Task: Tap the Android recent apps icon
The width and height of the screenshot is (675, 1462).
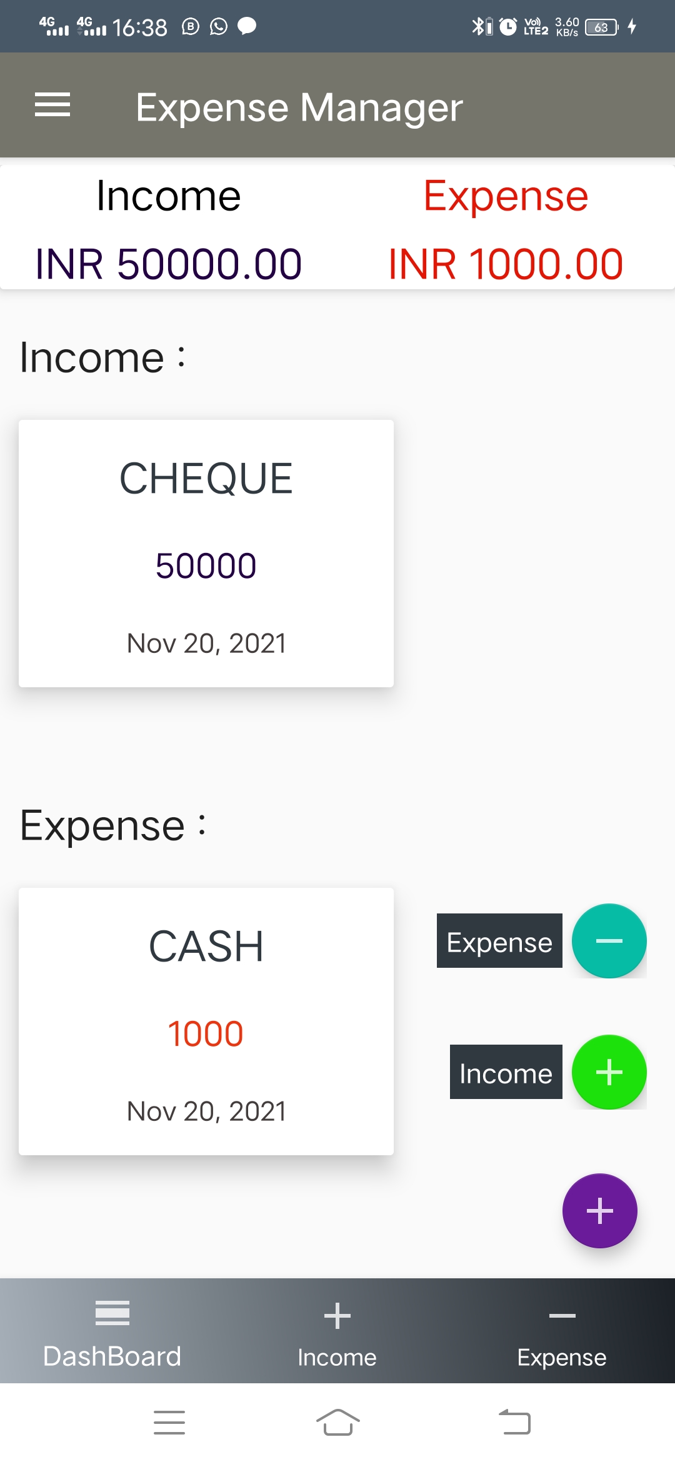Action: (x=169, y=1423)
